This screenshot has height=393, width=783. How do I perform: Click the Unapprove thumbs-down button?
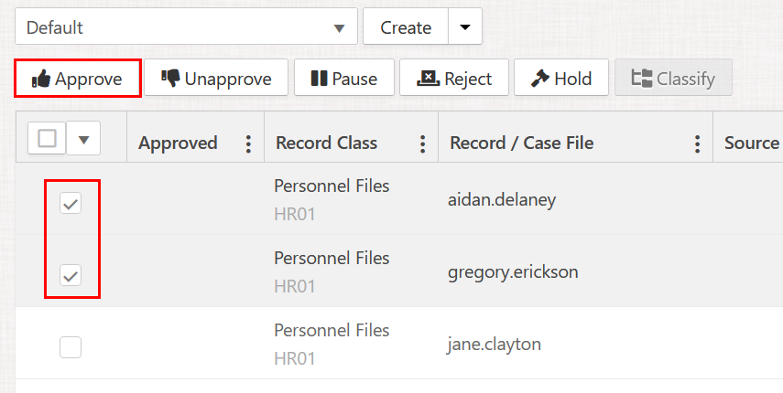coord(216,79)
